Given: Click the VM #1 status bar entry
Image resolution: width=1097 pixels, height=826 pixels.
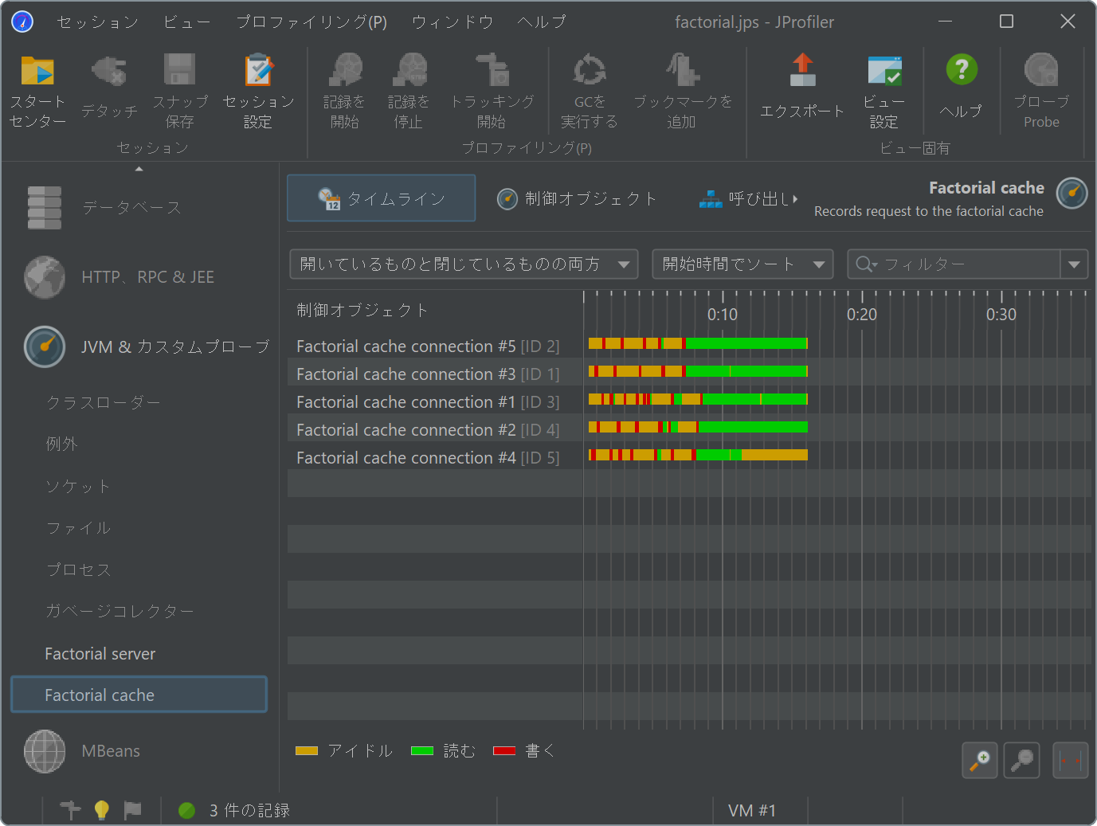Looking at the screenshot, I should 752,810.
